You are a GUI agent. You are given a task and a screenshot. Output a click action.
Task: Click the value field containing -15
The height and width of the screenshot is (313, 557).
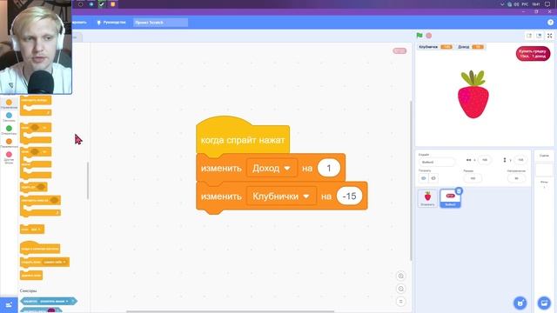pyautogui.click(x=349, y=196)
